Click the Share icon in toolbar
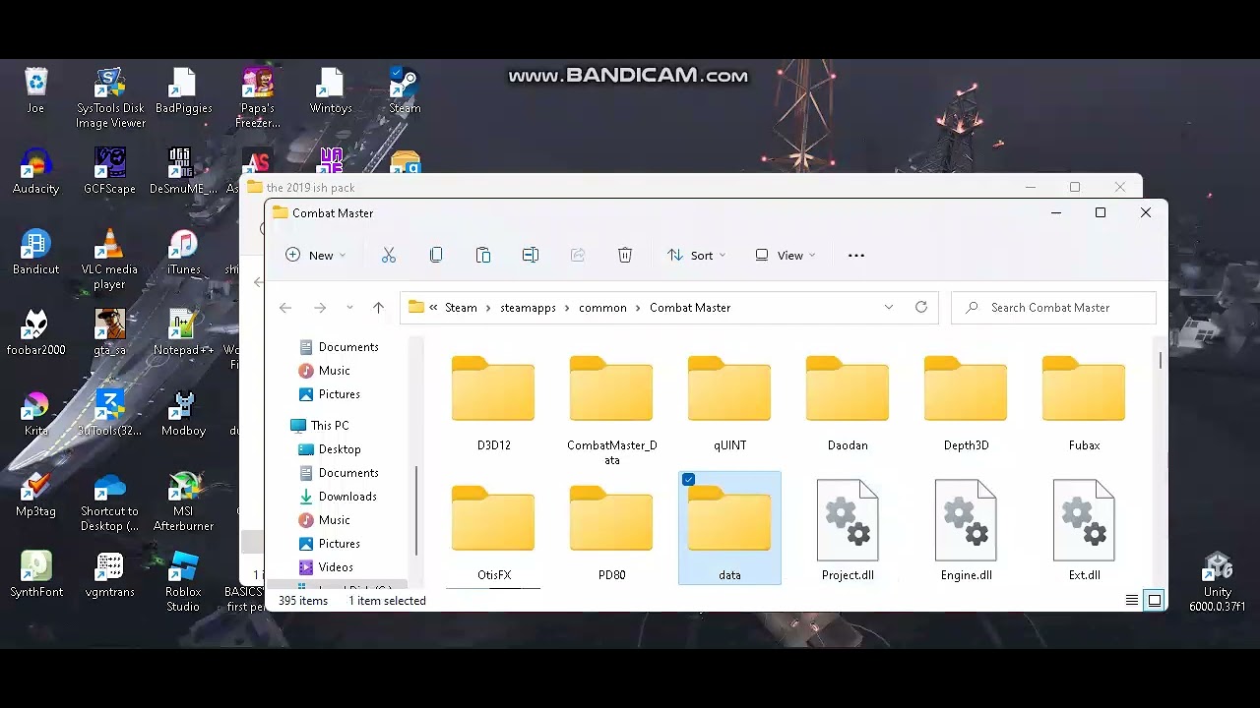 point(578,256)
